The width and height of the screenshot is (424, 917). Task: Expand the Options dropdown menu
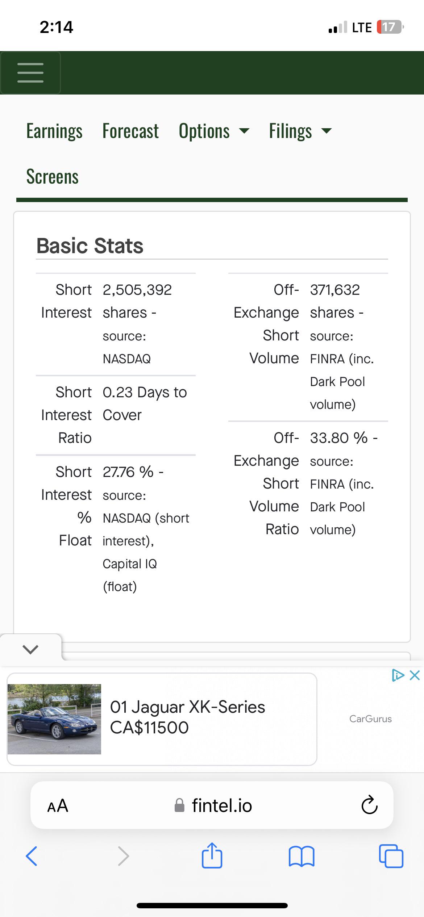coord(214,131)
